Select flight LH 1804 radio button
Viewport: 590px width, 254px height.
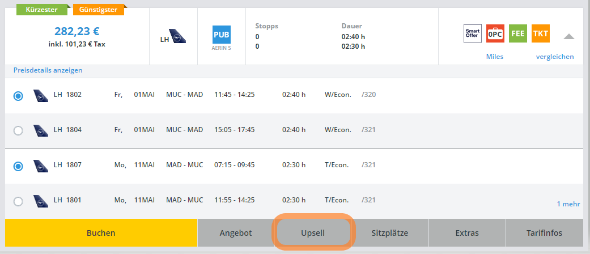pyautogui.click(x=18, y=130)
